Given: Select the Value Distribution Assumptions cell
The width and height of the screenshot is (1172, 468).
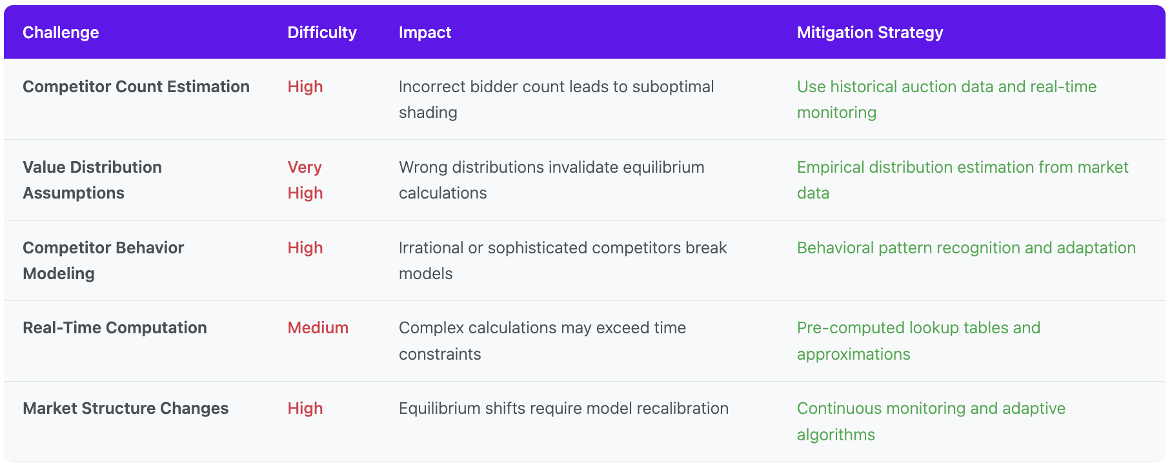Looking at the screenshot, I should click(92, 180).
